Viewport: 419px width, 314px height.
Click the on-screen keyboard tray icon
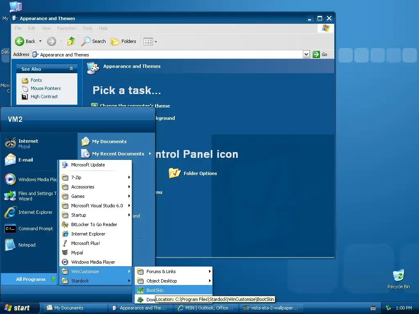373,308
